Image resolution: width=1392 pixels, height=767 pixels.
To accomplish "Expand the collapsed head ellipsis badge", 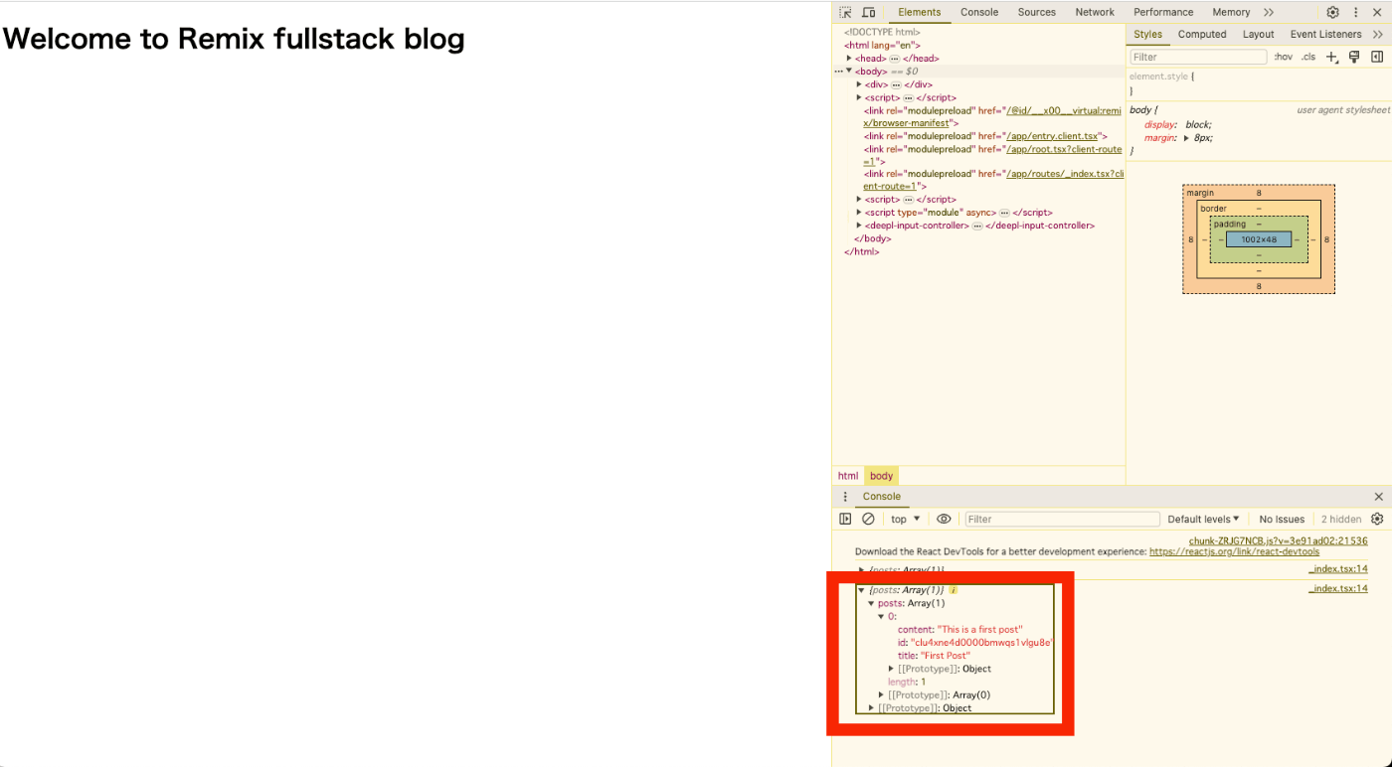I will click(x=895, y=59).
